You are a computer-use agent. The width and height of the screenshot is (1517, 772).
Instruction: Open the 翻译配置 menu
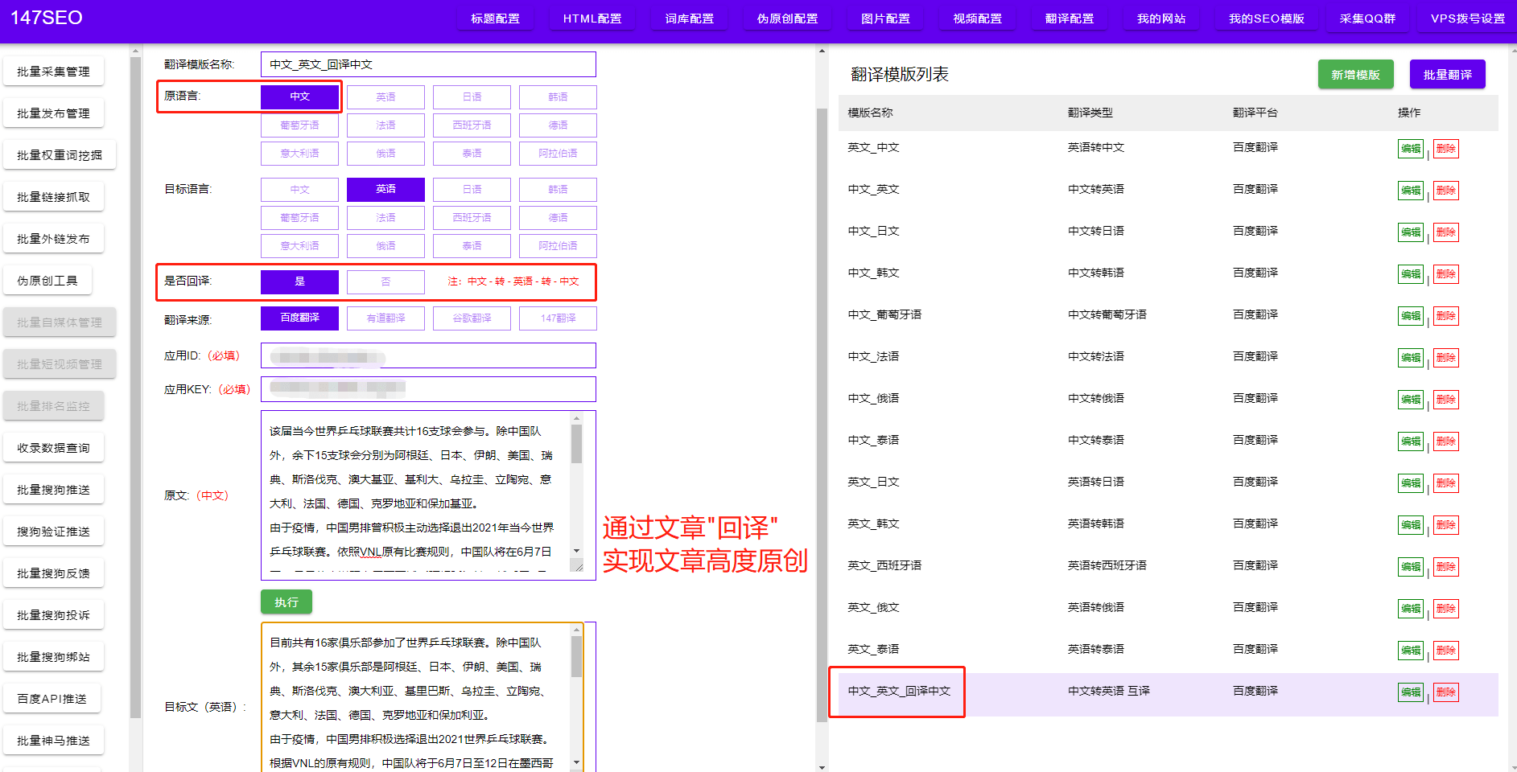(1070, 18)
